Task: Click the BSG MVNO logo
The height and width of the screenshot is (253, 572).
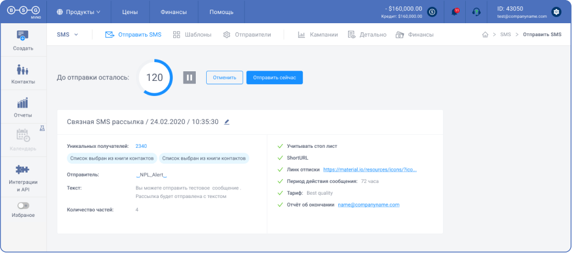Action: pos(23,11)
